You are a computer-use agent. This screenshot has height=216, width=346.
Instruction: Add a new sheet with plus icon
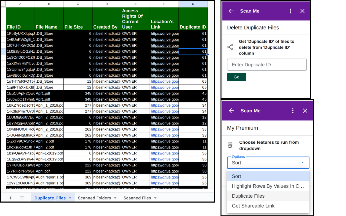[11, 198]
